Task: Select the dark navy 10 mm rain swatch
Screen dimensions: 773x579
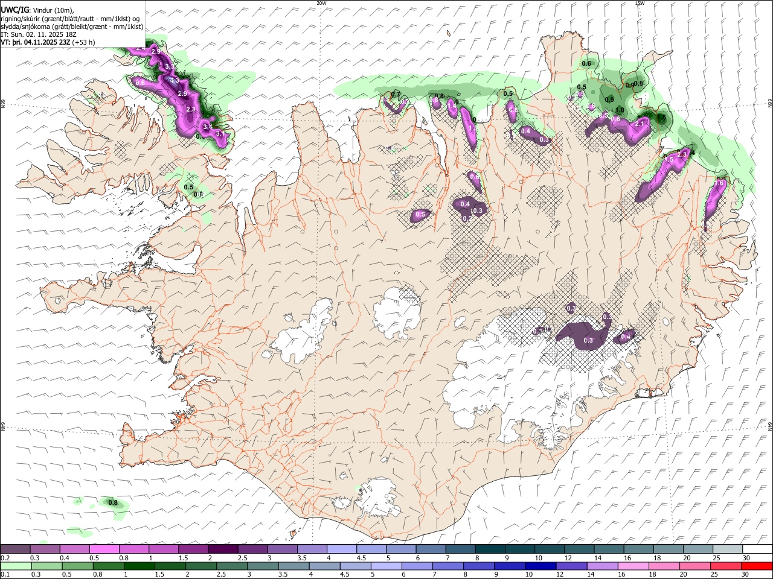Action: (x=540, y=566)
